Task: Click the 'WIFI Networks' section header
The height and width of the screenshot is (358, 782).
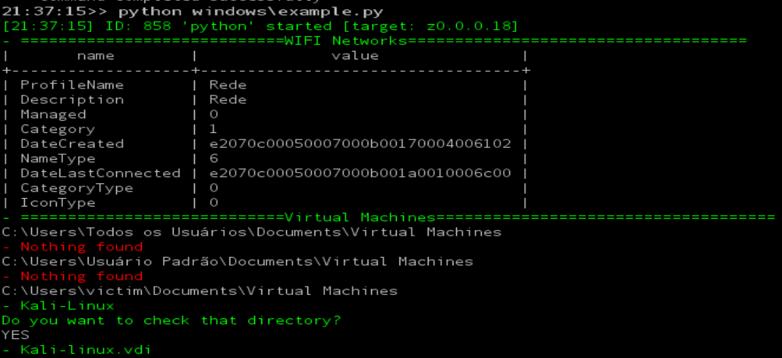Action: [336, 41]
